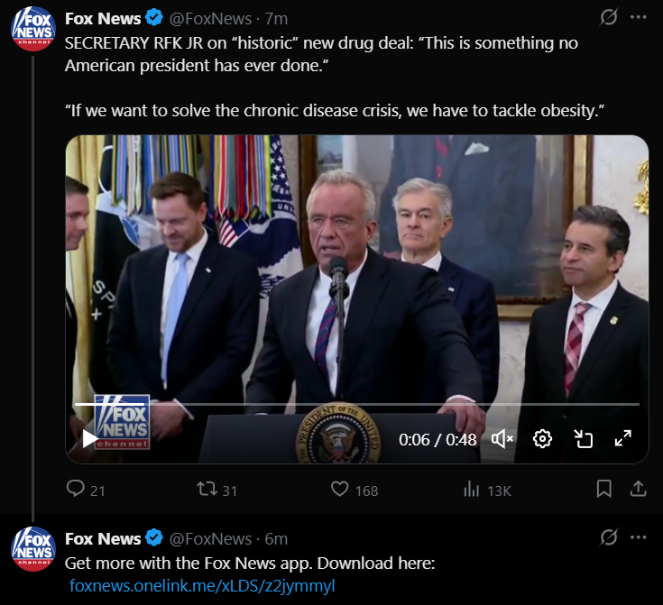View analytics showing 13K views

471,490
